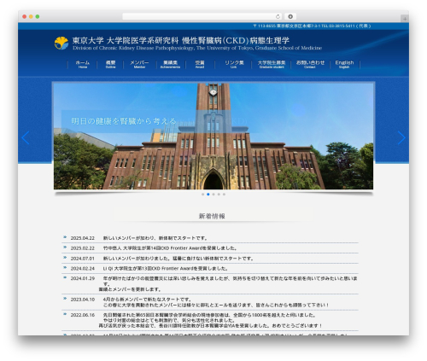Open the 受賞 Award menu item

200,64
